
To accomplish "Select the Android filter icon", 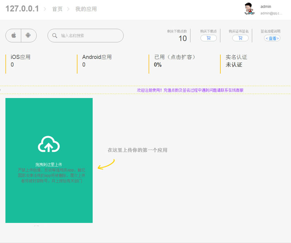I will (28, 36).
